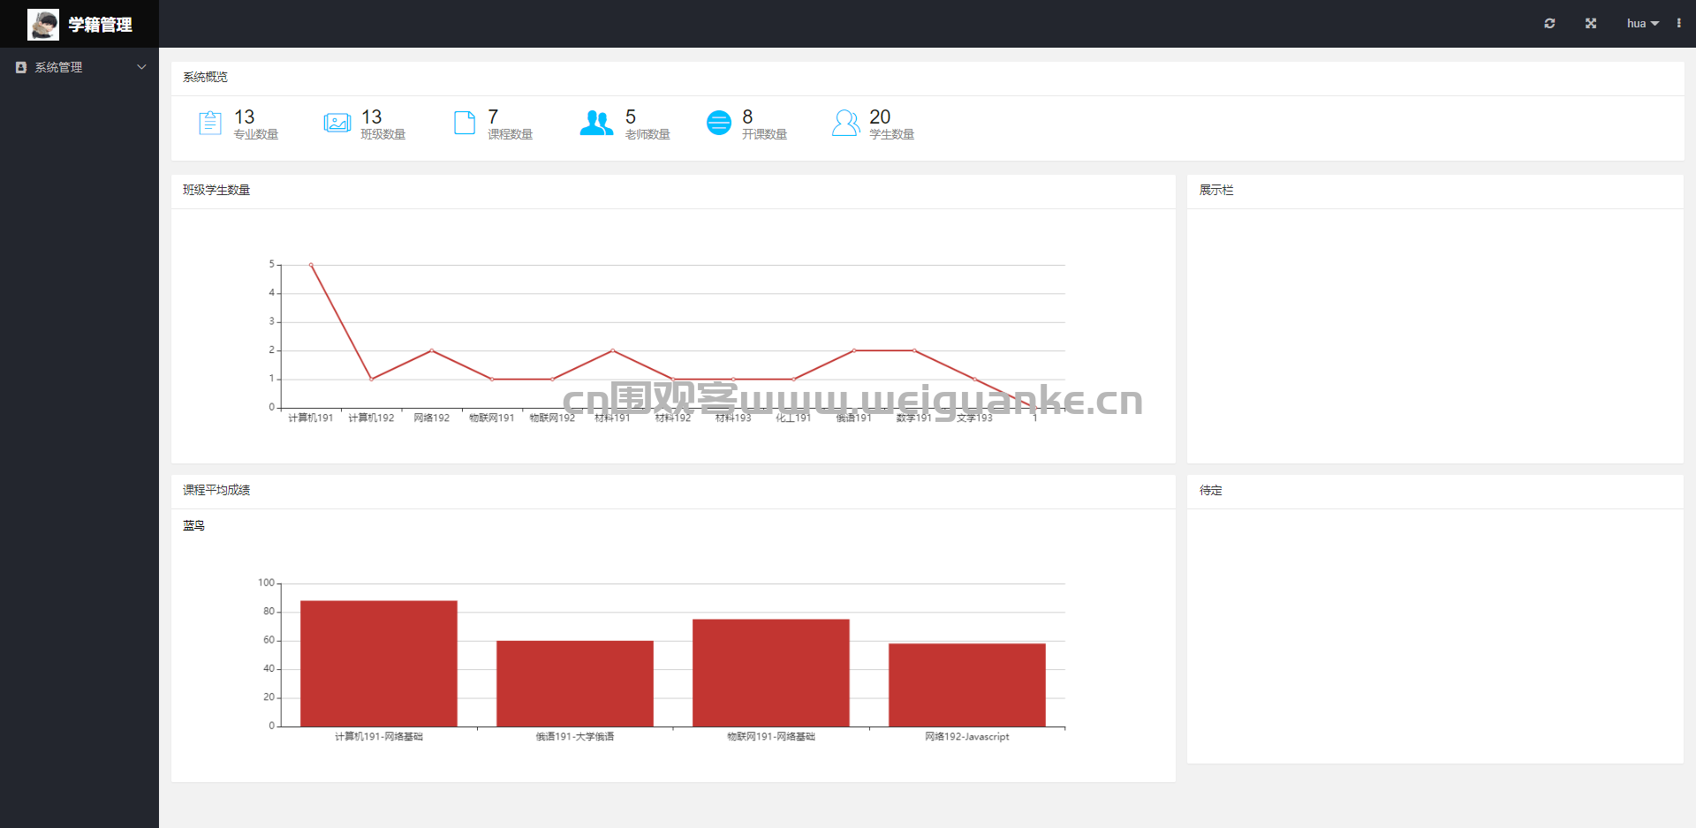Click the 学籍管理 logo avatar
The height and width of the screenshot is (828, 1696).
pyautogui.click(x=43, y=25)
